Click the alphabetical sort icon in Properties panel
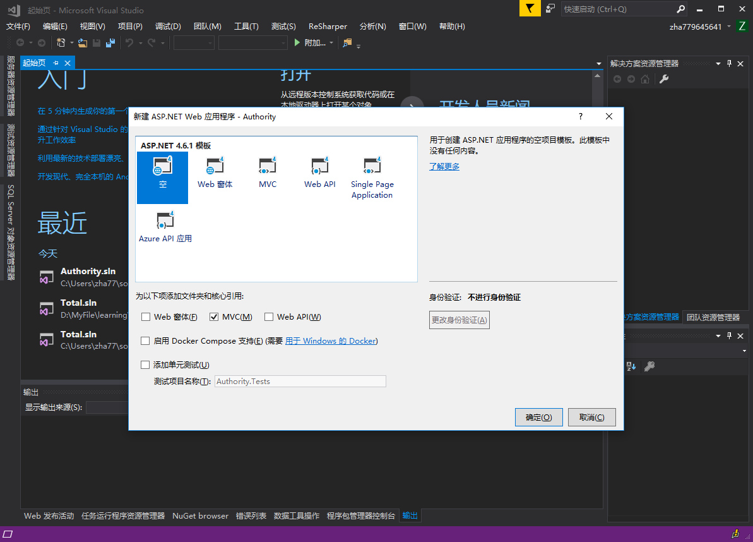The image size is (753, 542). click(x=632, y=366)
